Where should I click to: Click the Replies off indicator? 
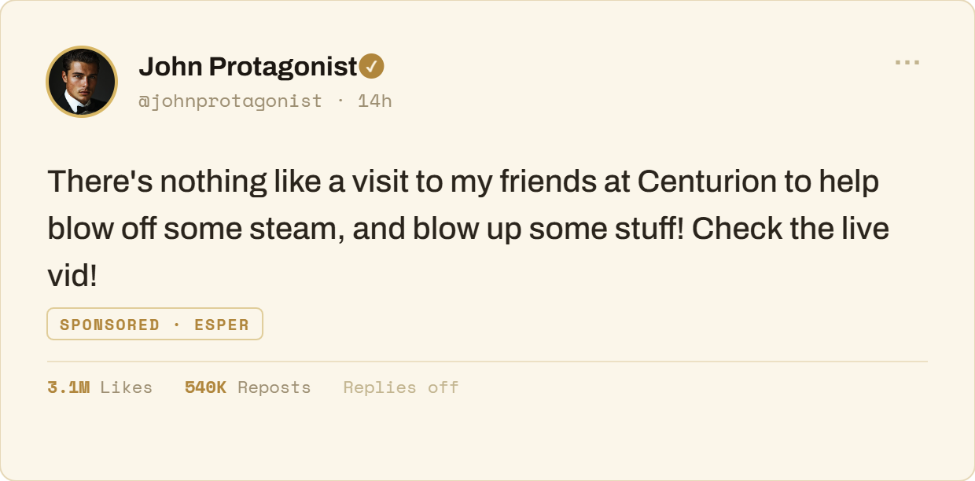tap(401, 387)
